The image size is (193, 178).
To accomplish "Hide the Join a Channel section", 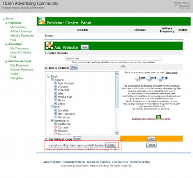I will click(x=74, y=67).
